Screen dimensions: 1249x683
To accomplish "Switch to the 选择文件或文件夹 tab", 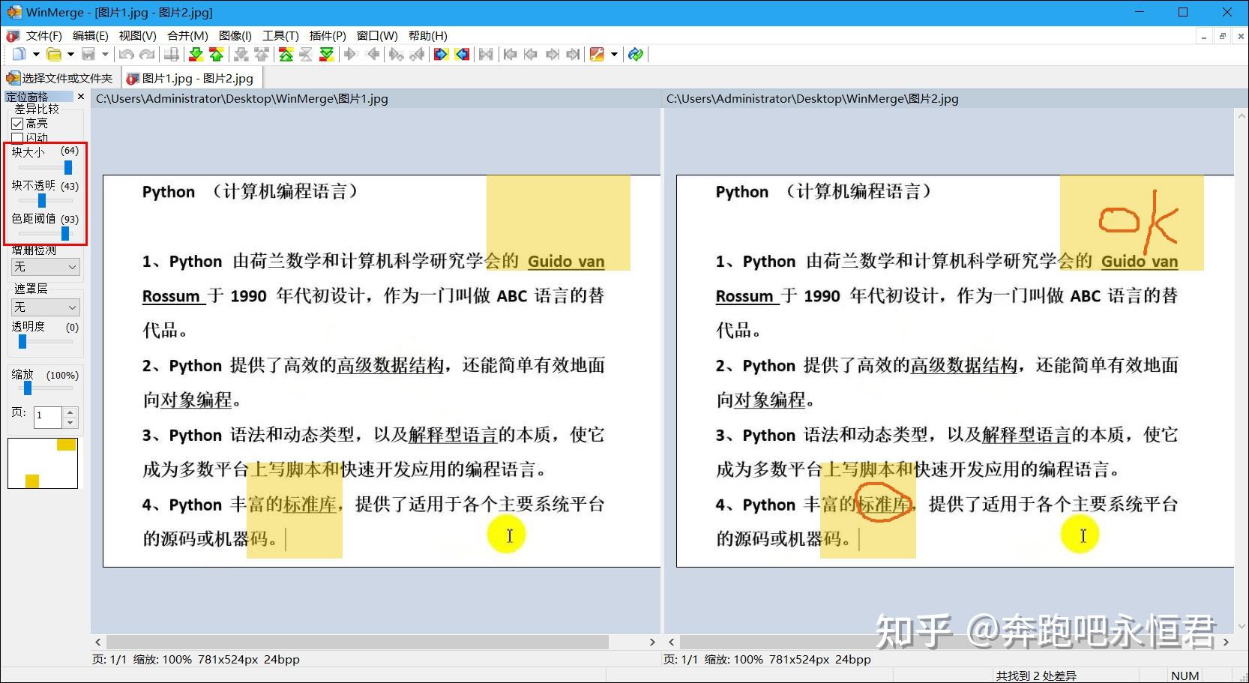I will point(59,78).
